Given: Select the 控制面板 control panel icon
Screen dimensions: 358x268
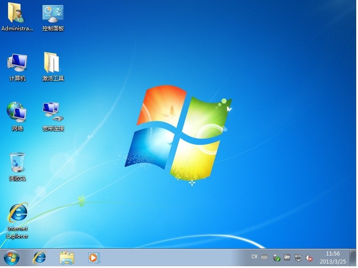Looking at the screenshot, I should click(x=53, y=14).
